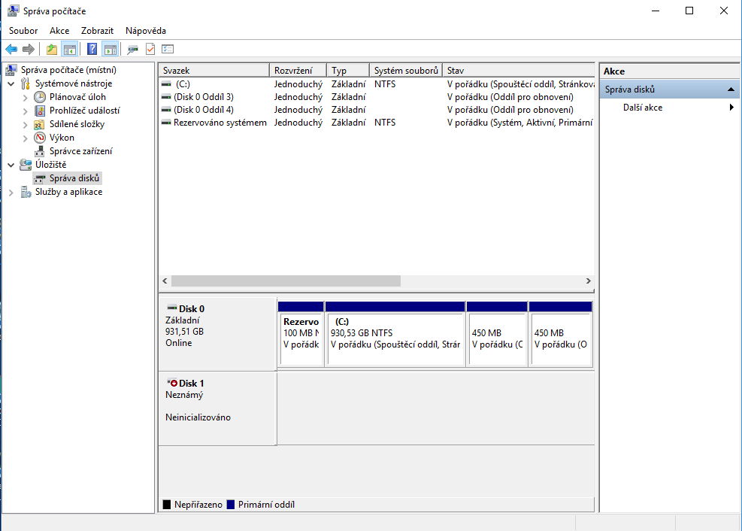742x531 pixels.
Task: Click the horizontal scrollbar right arrow in volume list
Action: tap(588, 281)
